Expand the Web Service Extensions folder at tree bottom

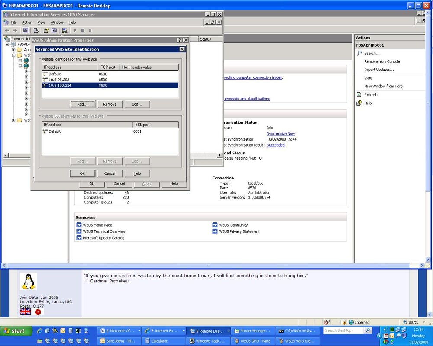coord(13,120)
